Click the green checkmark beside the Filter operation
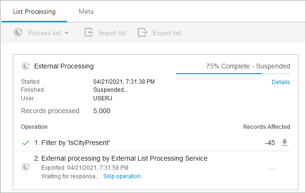This screenshot has width=306, height=193. 26,143
